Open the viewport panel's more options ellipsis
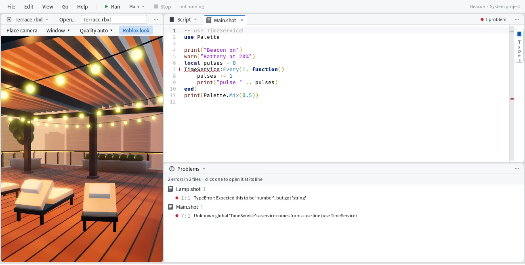This screenshot has height=265, width=525. tap(156, 19)
